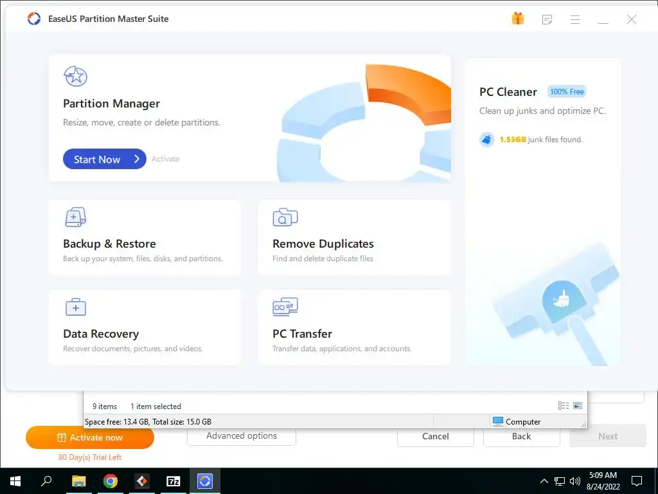Switch to details view icon in Explorer status bar
Viewport: 658px width, 494px height.
pyautogui.click(x=564, y=405)
